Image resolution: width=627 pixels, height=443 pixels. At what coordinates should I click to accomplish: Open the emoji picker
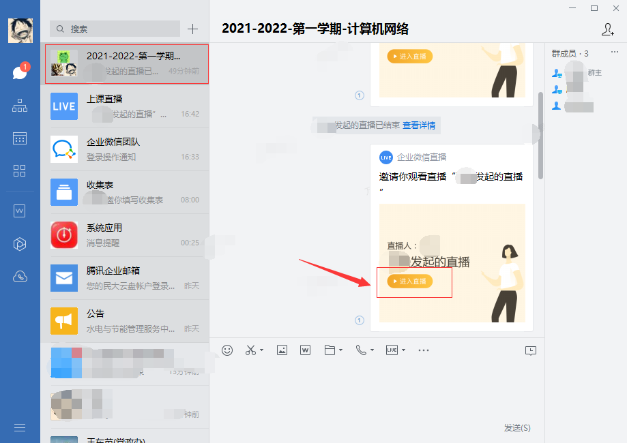[x=227, y=350]
